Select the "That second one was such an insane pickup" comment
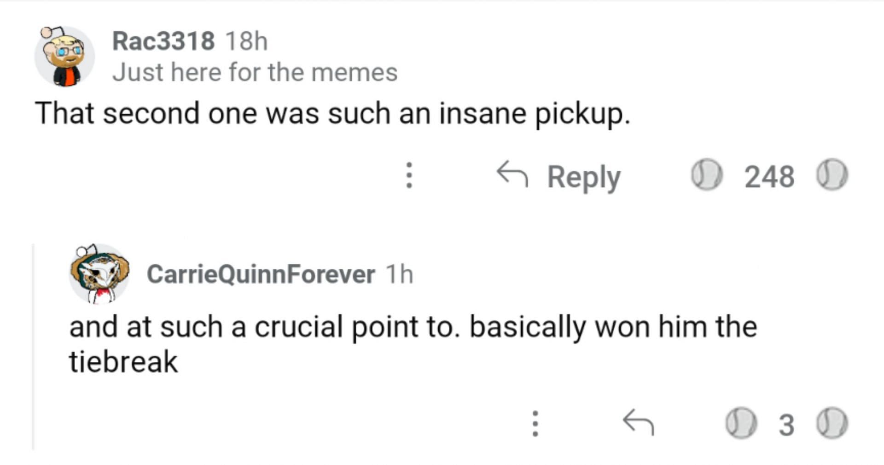884x465 pixels. pyautogui.click(x=331, y=113)
